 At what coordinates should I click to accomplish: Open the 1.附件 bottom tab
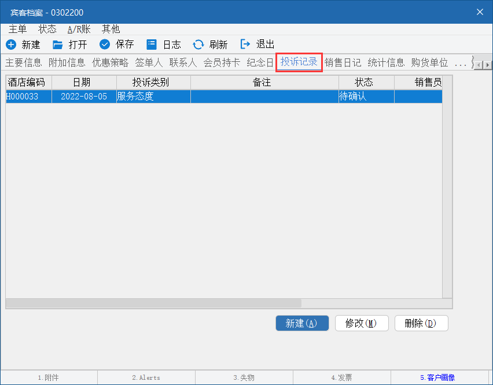[49, 377]
